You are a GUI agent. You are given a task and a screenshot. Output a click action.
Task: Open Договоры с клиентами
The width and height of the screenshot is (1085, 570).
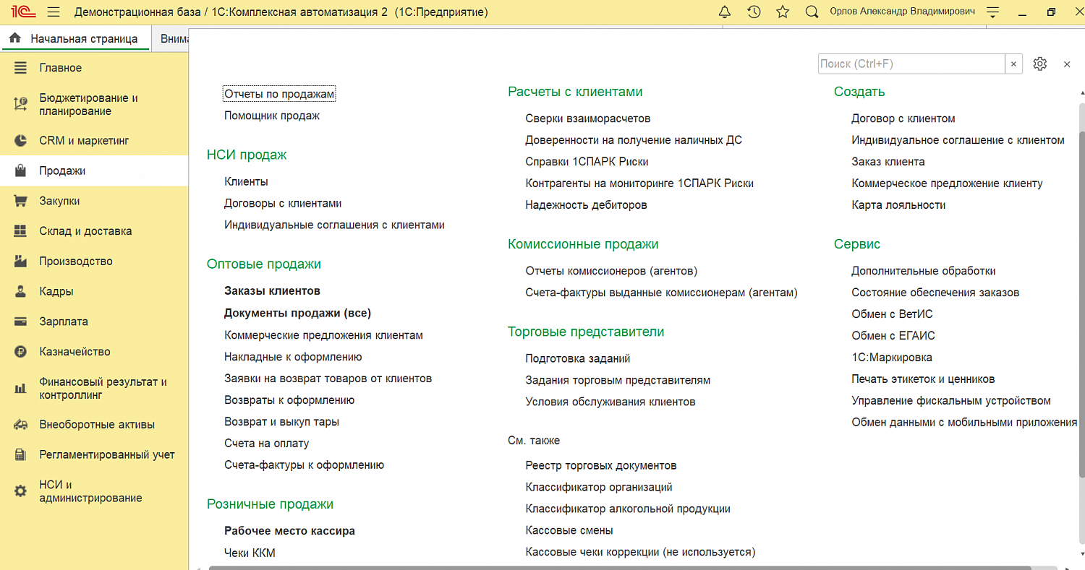tap(283, 204)
